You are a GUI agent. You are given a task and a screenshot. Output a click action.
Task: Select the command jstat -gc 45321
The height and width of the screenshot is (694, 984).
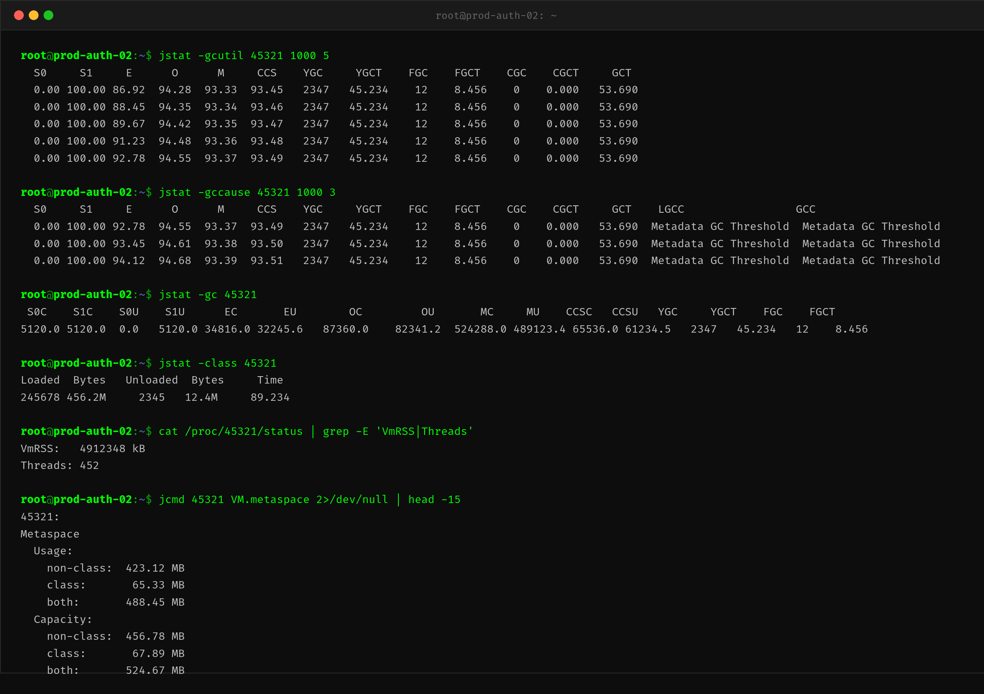208,295
